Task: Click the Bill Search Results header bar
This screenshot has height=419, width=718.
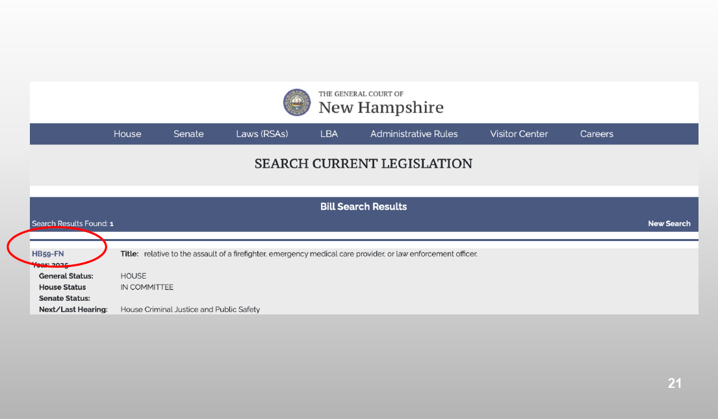Action: click(x=363, y=207)
